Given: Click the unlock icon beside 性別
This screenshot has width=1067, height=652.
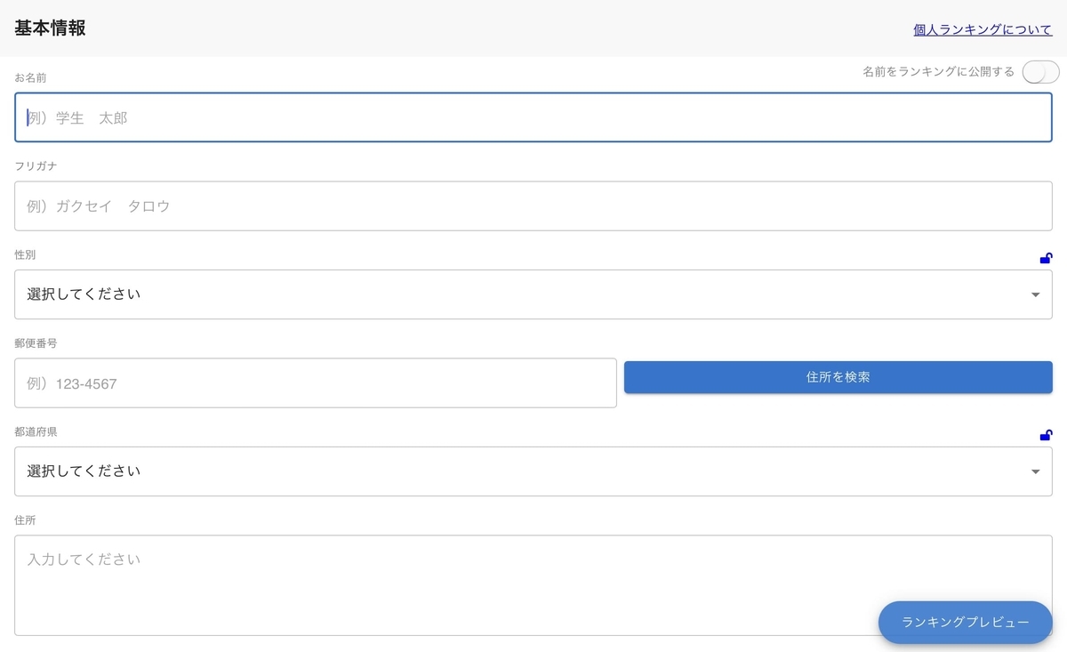Looking at the screenshot, I should pos(1046,259).
